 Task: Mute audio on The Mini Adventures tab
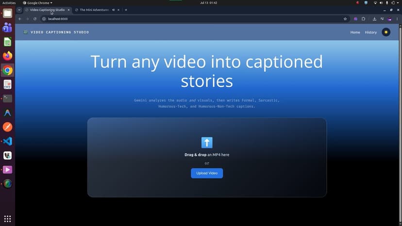coord(113,10)
